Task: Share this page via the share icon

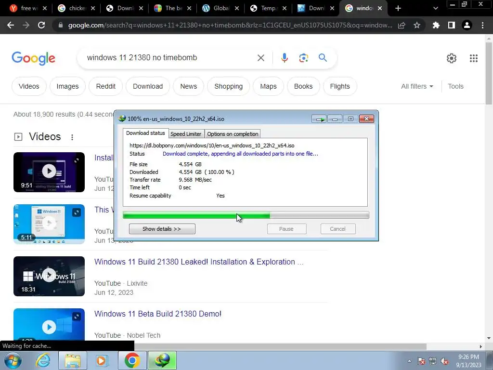Action: (402, 25)
